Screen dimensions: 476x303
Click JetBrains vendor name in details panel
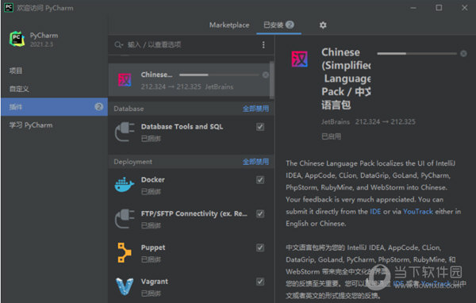336,121
